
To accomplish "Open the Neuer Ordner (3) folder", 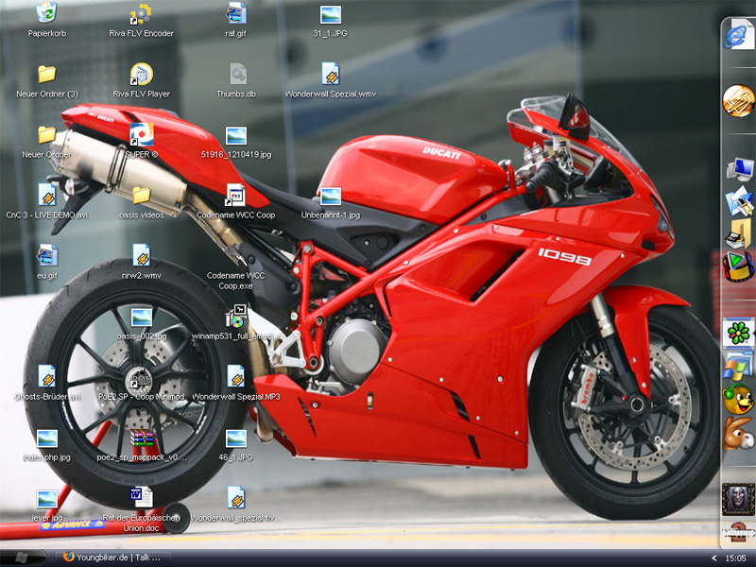I will tap(46, 74).
